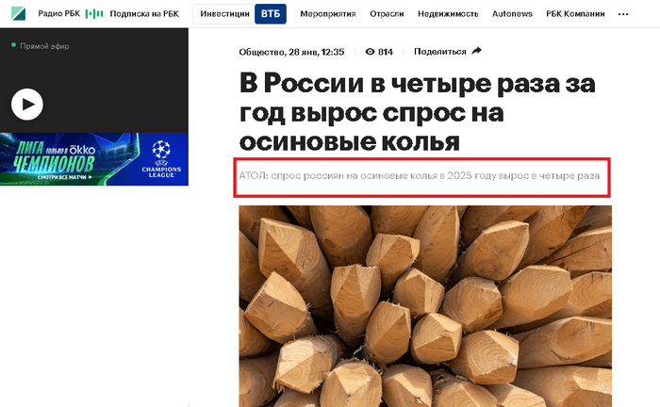Click the aspen stakes article photo
The image size is (660, 407).
(425, 306)
